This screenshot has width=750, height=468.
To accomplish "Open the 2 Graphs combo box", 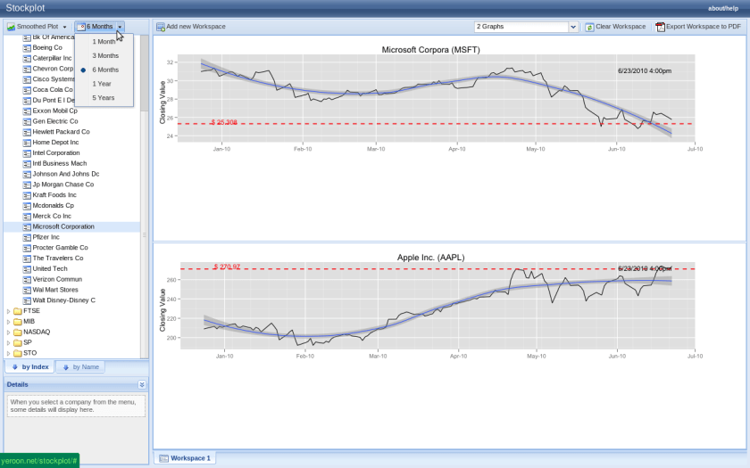I will click(526, 27).
